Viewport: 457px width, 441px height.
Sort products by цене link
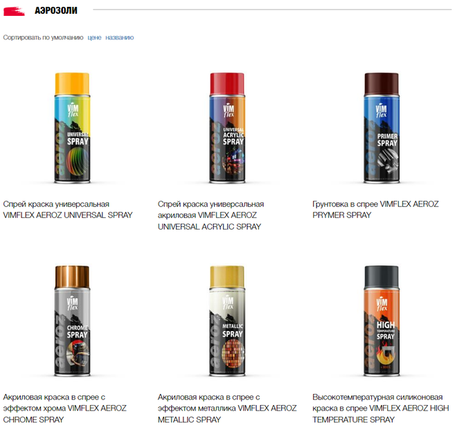(x=94, y=37)
